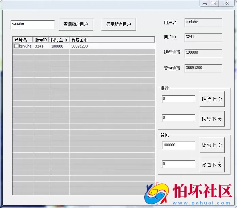Click the 38891200 backpack gold cell
237x208 pixels.
(x=79, y=46)
